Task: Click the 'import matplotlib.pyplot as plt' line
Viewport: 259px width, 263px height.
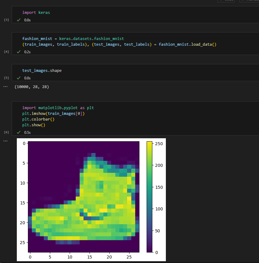Action: pos(58,108)
